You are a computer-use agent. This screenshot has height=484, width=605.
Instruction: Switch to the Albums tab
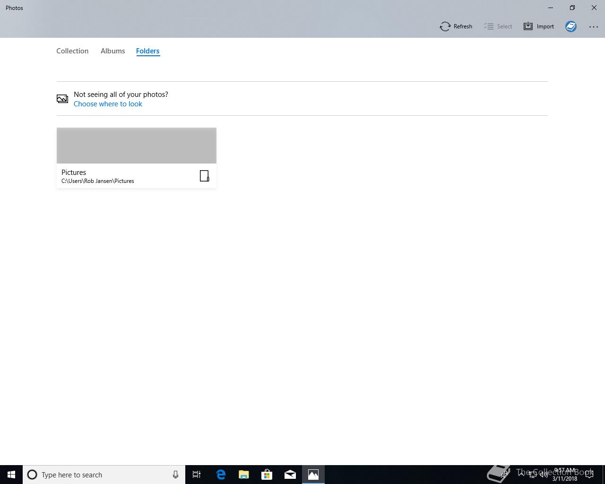point(112,51)
